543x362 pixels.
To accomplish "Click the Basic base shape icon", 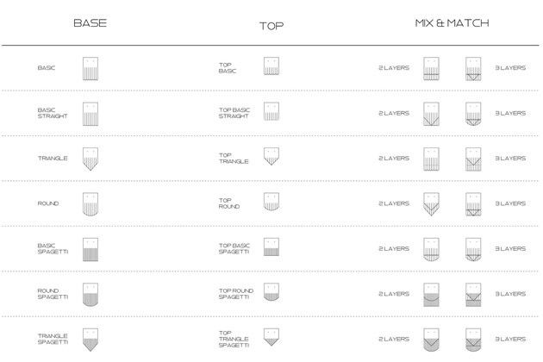I will (x=90, y=69).
